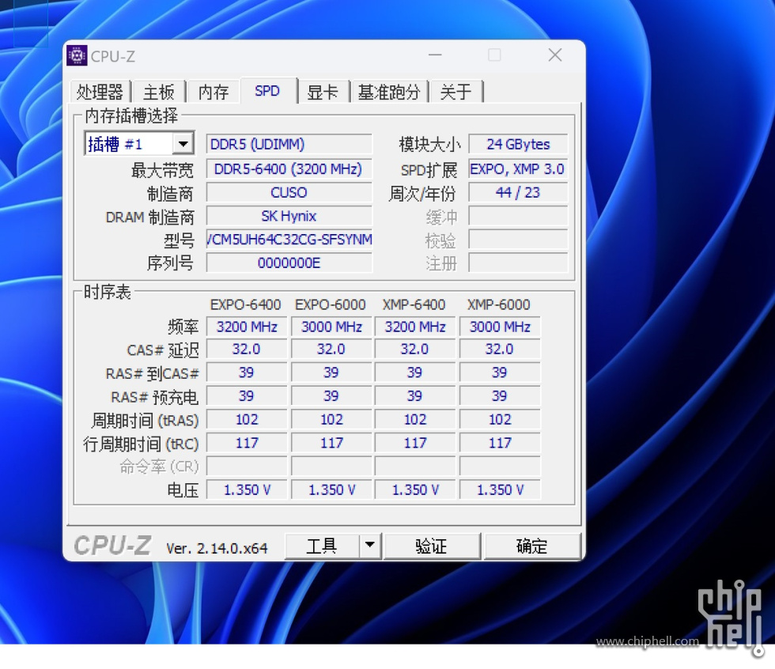Click the CAS# latency 32.0 under XMP-6000
Image resolution: width=775 pixels, height=669 pixels.
tap(500, 350)
